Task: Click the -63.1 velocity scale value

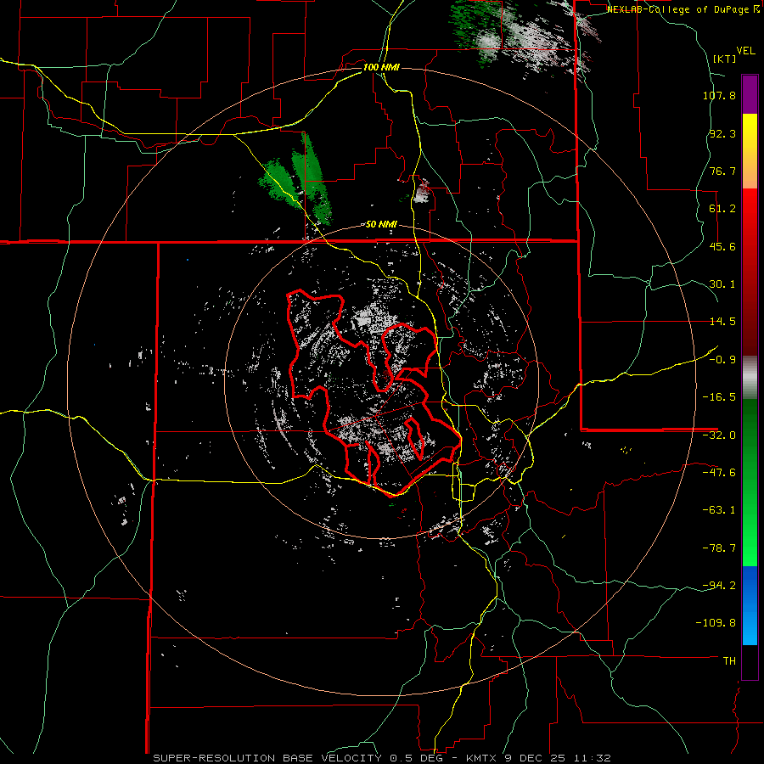Action: (719, 510)
